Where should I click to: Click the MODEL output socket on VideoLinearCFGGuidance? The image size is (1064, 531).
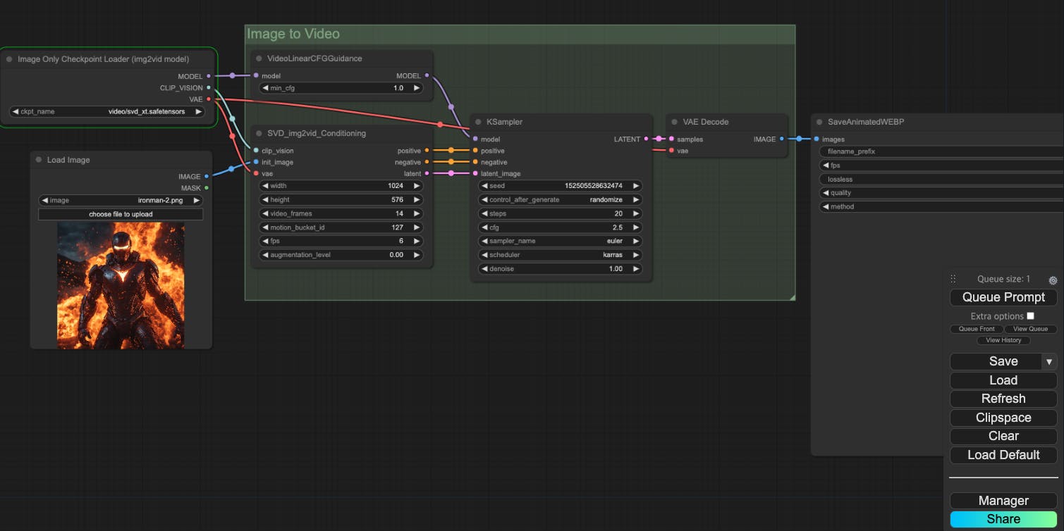click(427, 75)
